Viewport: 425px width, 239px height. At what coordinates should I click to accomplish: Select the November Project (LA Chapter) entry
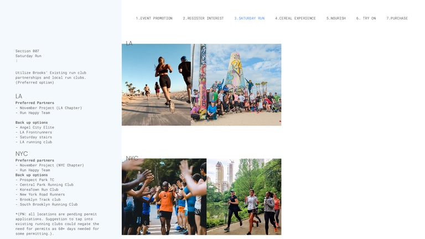49,108
